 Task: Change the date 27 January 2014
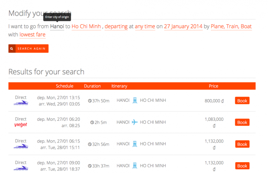coord(183,26)
